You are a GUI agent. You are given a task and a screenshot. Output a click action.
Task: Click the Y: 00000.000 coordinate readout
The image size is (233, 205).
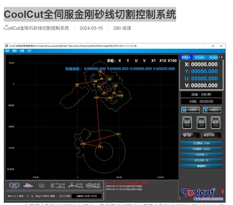coord(201,71)
